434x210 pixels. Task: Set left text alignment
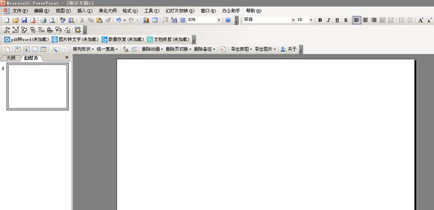coord(357,20)
